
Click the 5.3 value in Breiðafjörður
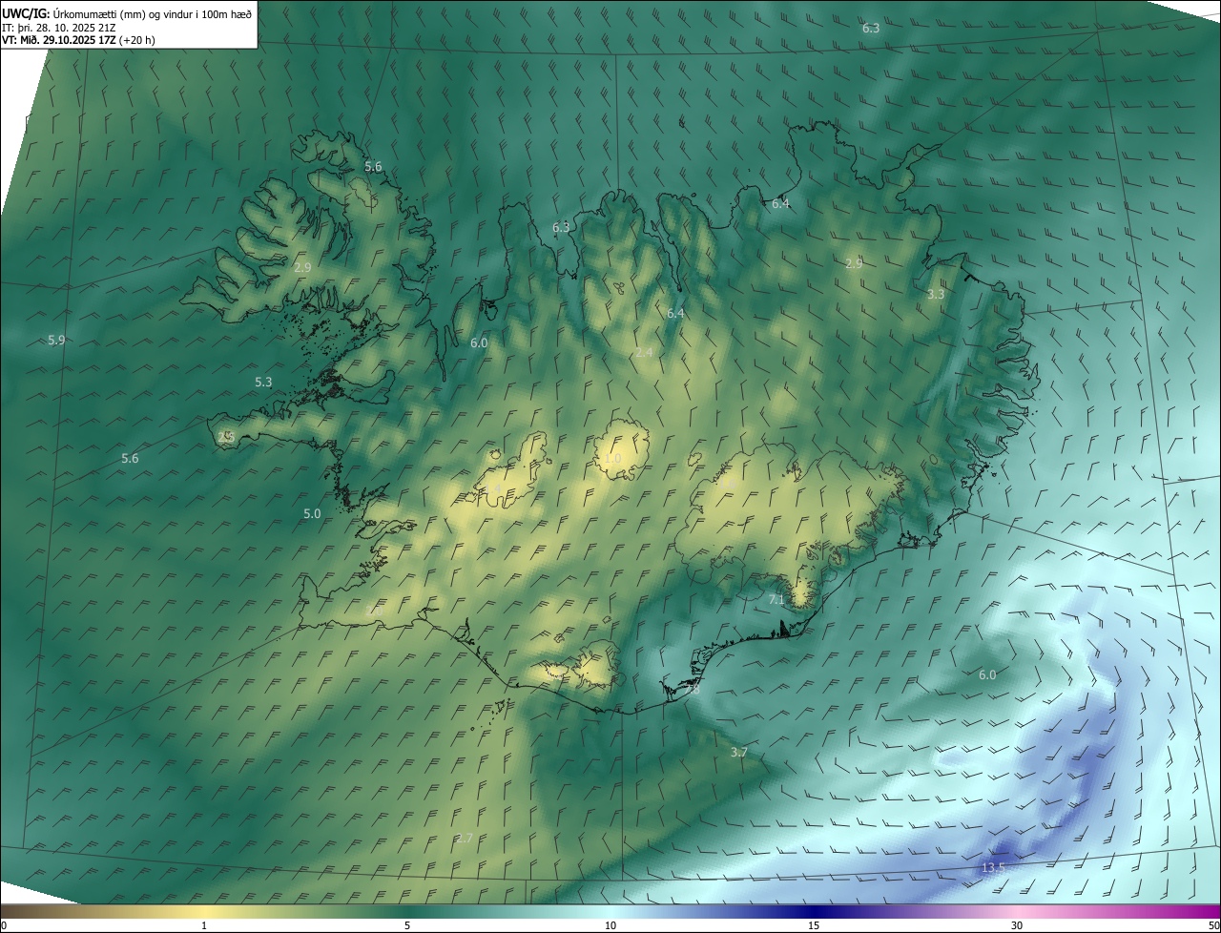[263, 382]
